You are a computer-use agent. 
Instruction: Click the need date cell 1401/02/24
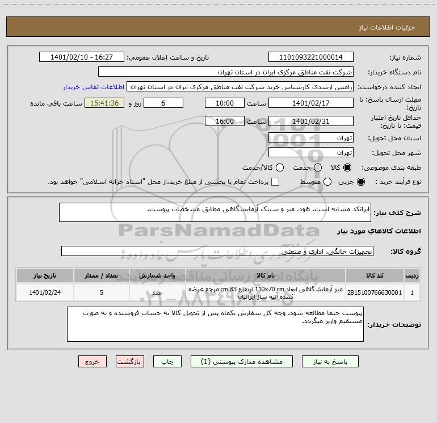click(x=45, y=292)
